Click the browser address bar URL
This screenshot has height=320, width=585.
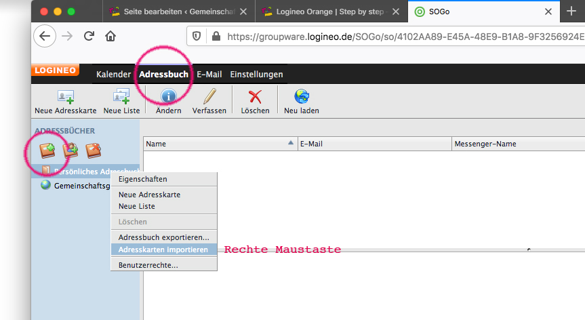400,37
